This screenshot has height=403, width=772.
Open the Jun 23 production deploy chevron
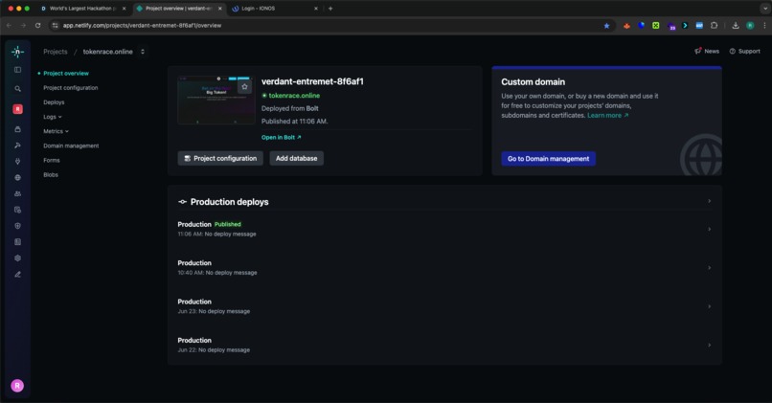710,306
